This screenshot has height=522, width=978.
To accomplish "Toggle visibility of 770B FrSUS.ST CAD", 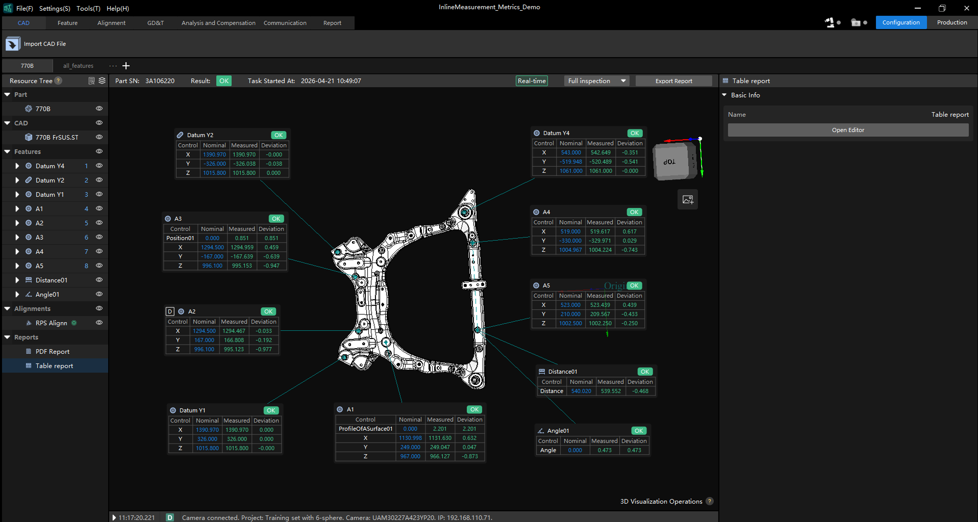I will tap(99, 137).
